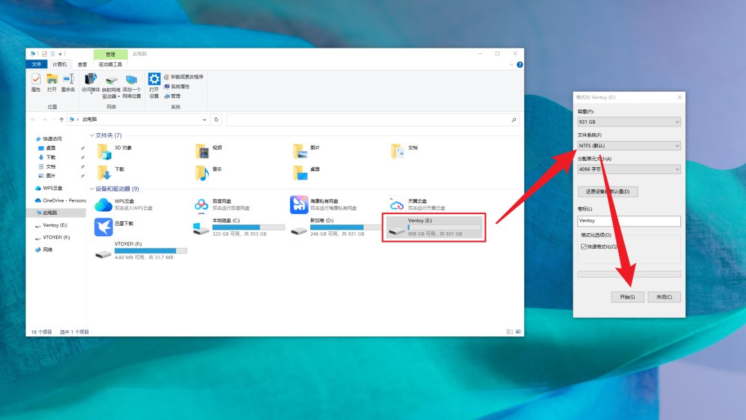Collapse the ribbon with the chevron

511,65
